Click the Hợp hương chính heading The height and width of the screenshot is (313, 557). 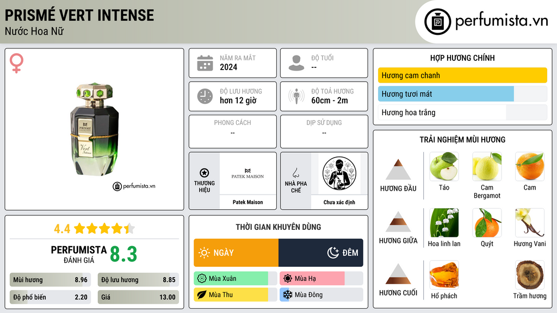click(462, 58)
